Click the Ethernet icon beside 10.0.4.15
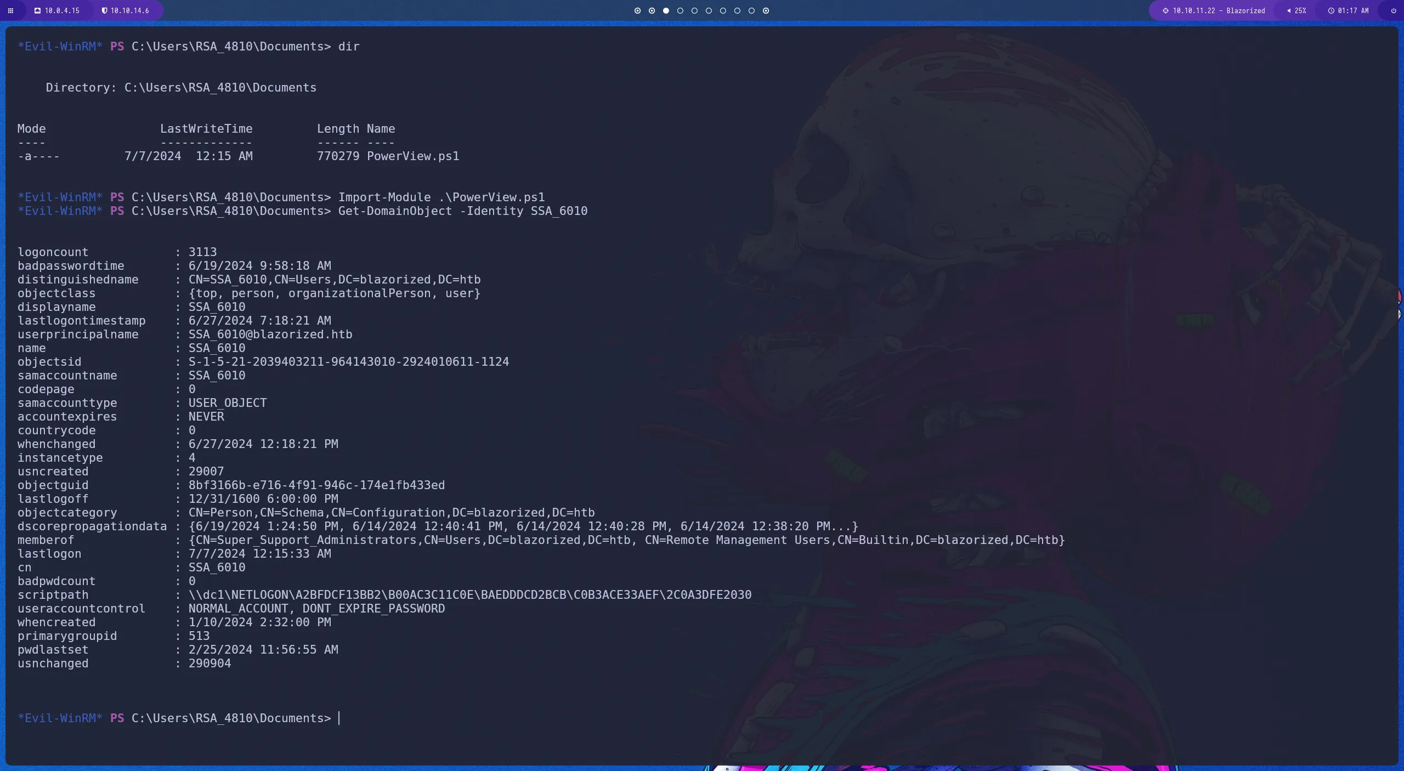Image resolution: width=1404 pixels, height=771 pixels. (37, 10)
